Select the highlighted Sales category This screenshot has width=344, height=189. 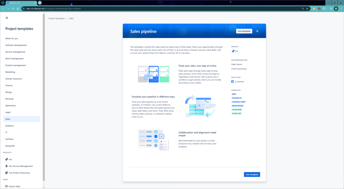[22, 119]
